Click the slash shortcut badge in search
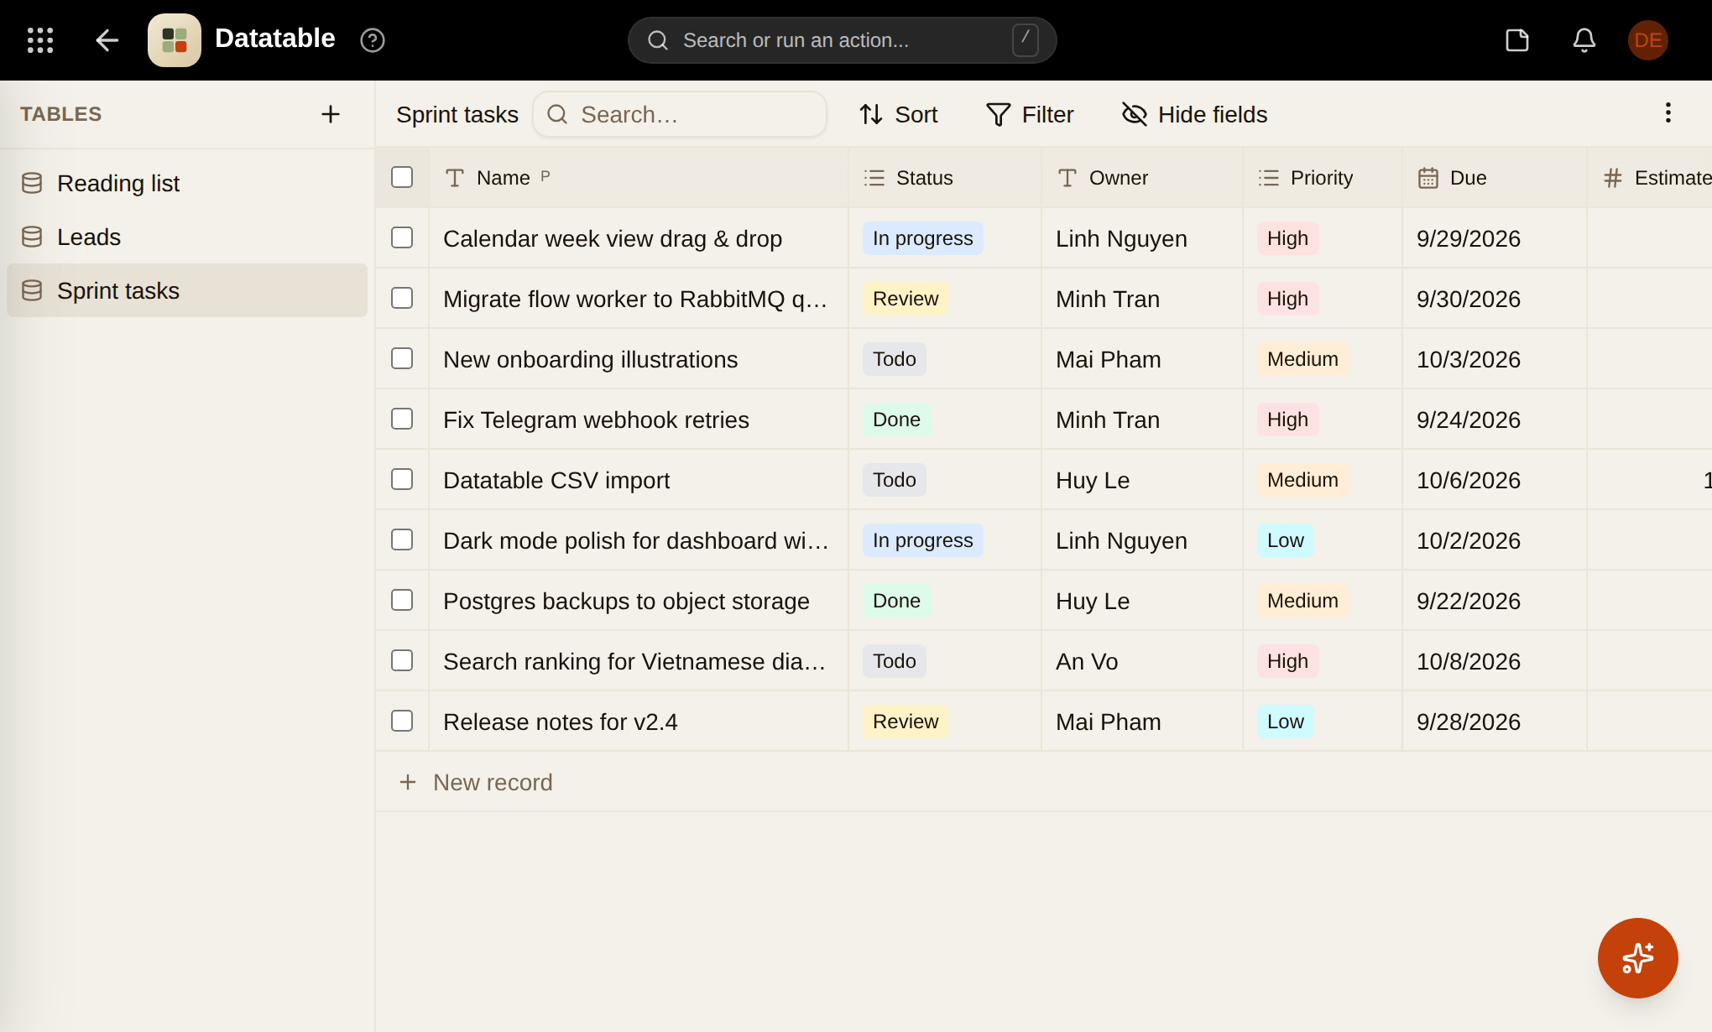 click(1026, 40)
